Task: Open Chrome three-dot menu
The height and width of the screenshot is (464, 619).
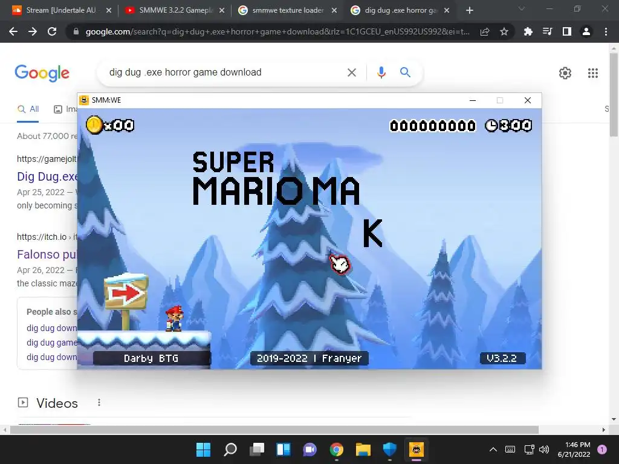Action: (x=606, y=31)
